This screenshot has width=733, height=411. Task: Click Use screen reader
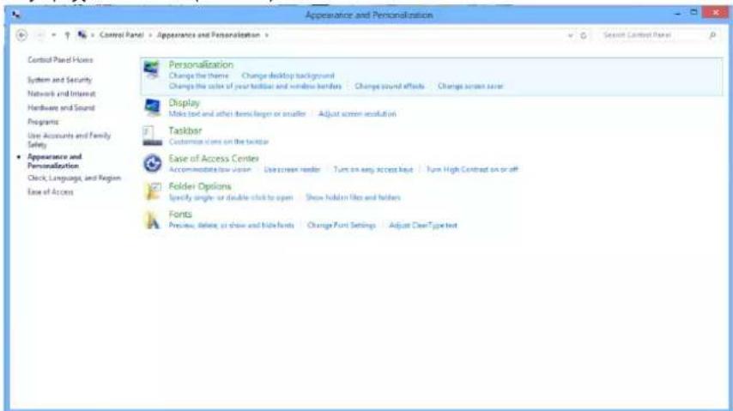point(292,170)
